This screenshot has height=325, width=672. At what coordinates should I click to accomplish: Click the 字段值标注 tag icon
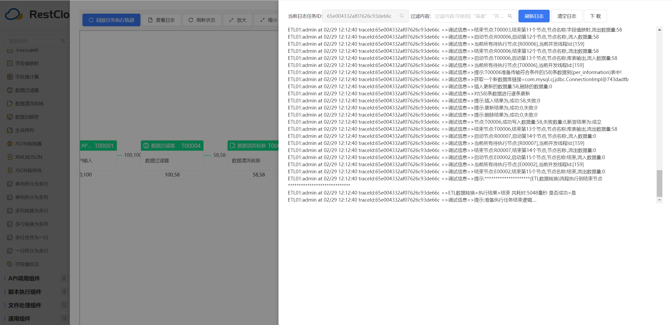10,264
